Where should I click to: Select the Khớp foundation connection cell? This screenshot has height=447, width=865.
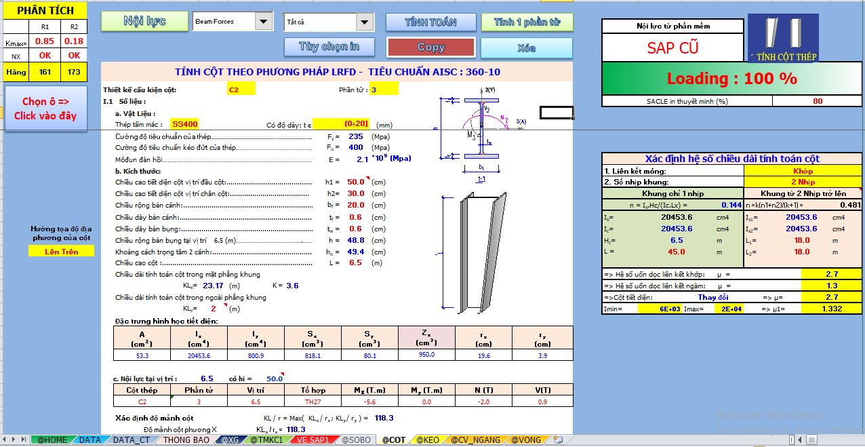coord(803,171)
